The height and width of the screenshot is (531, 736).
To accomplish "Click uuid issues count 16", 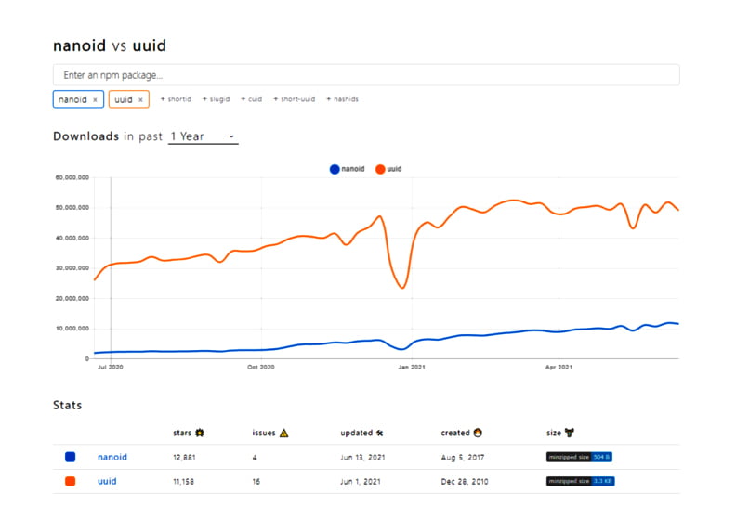I will (256, 482).
